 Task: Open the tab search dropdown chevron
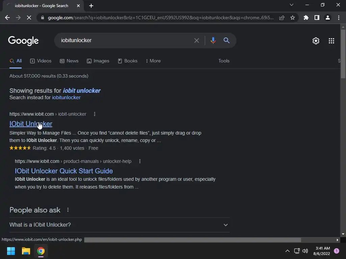292,5
